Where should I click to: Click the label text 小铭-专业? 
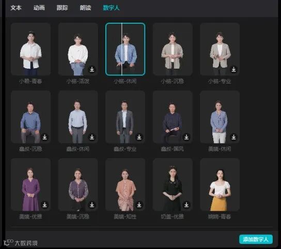220,81
